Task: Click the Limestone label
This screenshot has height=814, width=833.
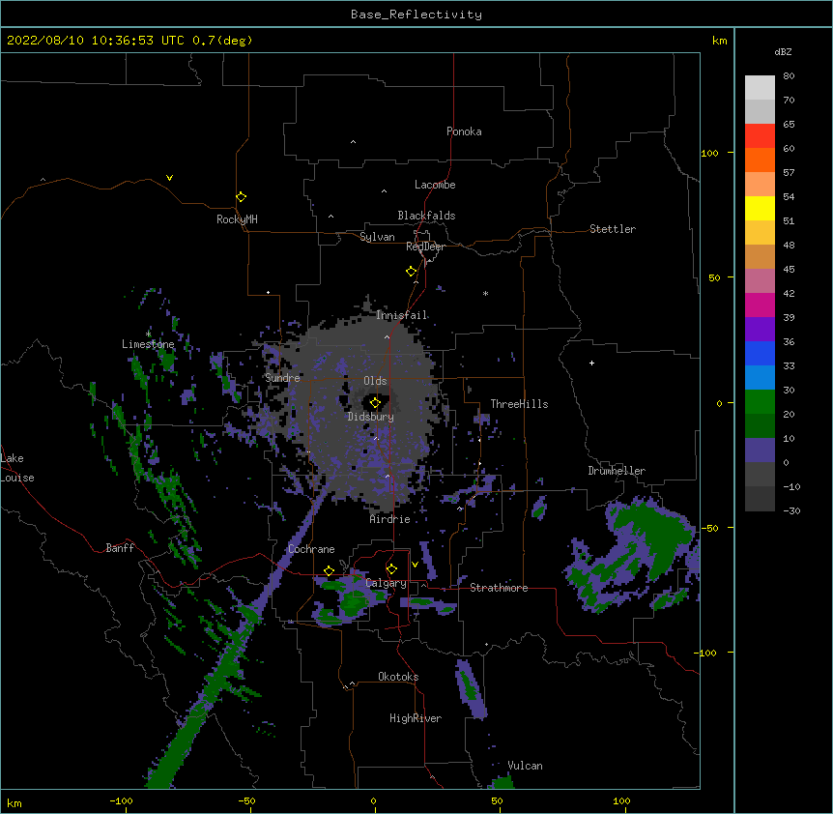Action: (x=148, y=344)
